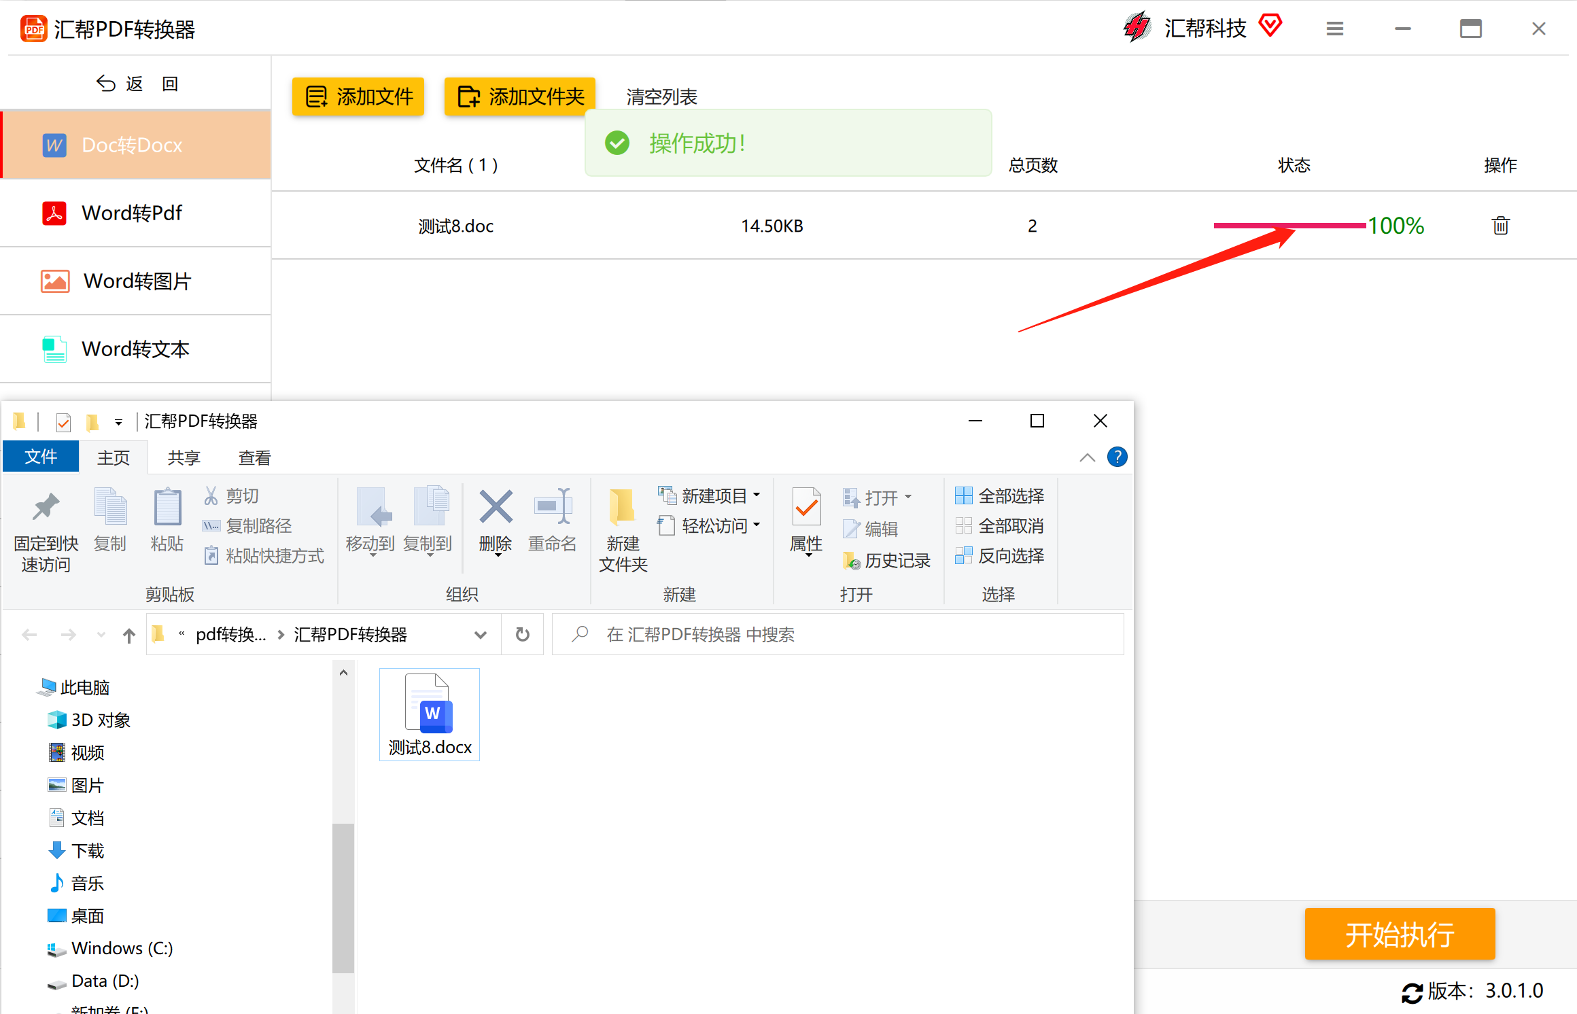Select 桌面 in navigation tree

click(x=76, y=916)
